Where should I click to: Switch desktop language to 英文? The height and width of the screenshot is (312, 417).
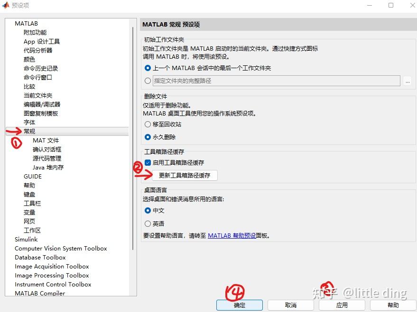click(147, 223)
